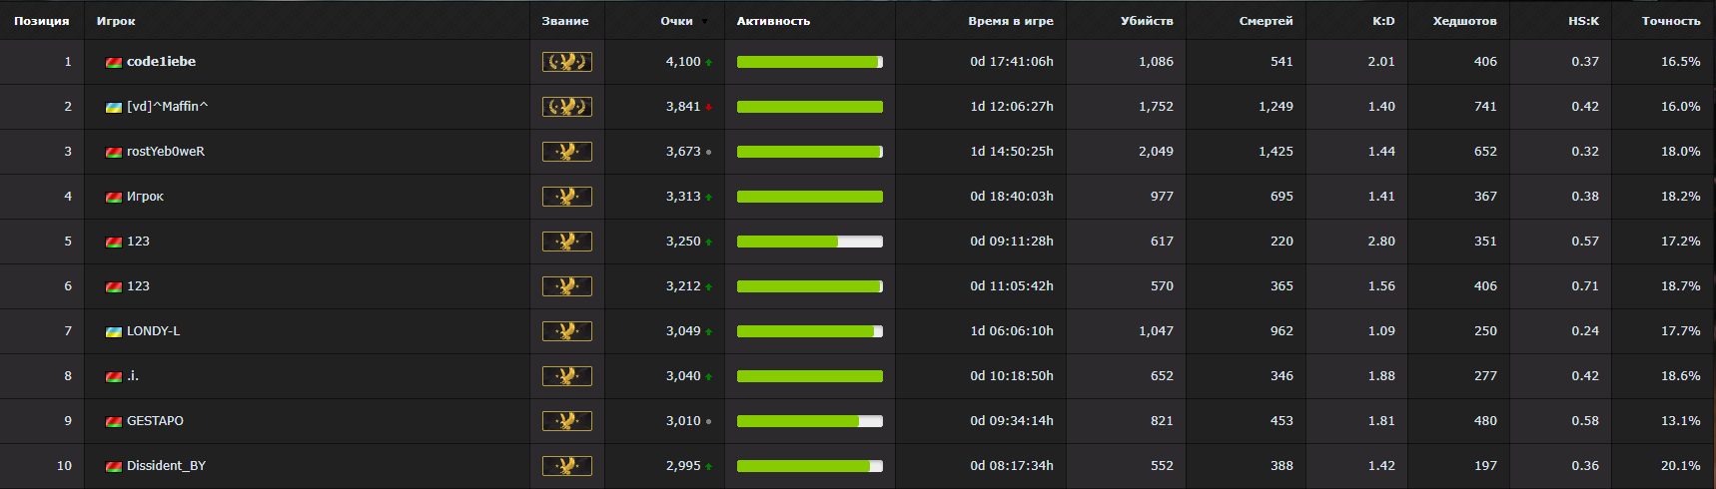Screen dimensions: 1716x489
Task: Click the flag icon beside GESTAPO
Action: (x=114, y=421)
